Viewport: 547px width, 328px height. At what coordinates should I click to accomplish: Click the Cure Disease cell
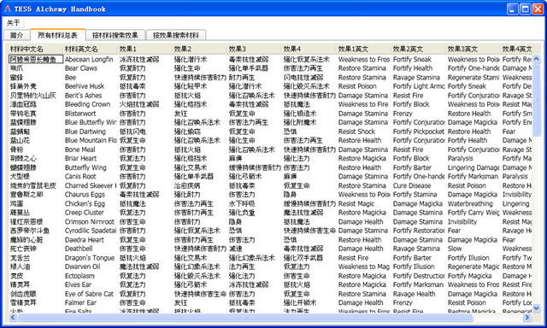tap(412, 186)
